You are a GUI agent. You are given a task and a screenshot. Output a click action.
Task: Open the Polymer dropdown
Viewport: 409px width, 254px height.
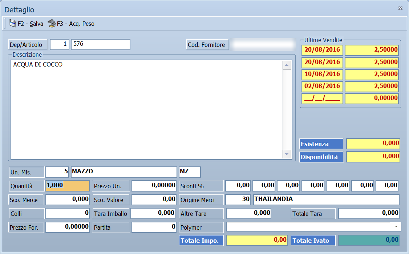pyautogui.click(x=396, y=227)
